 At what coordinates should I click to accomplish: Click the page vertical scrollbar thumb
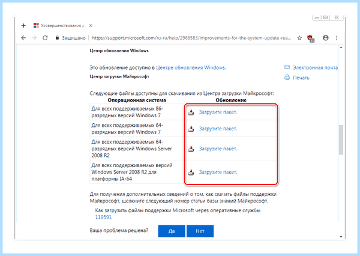tap(341, 140)
